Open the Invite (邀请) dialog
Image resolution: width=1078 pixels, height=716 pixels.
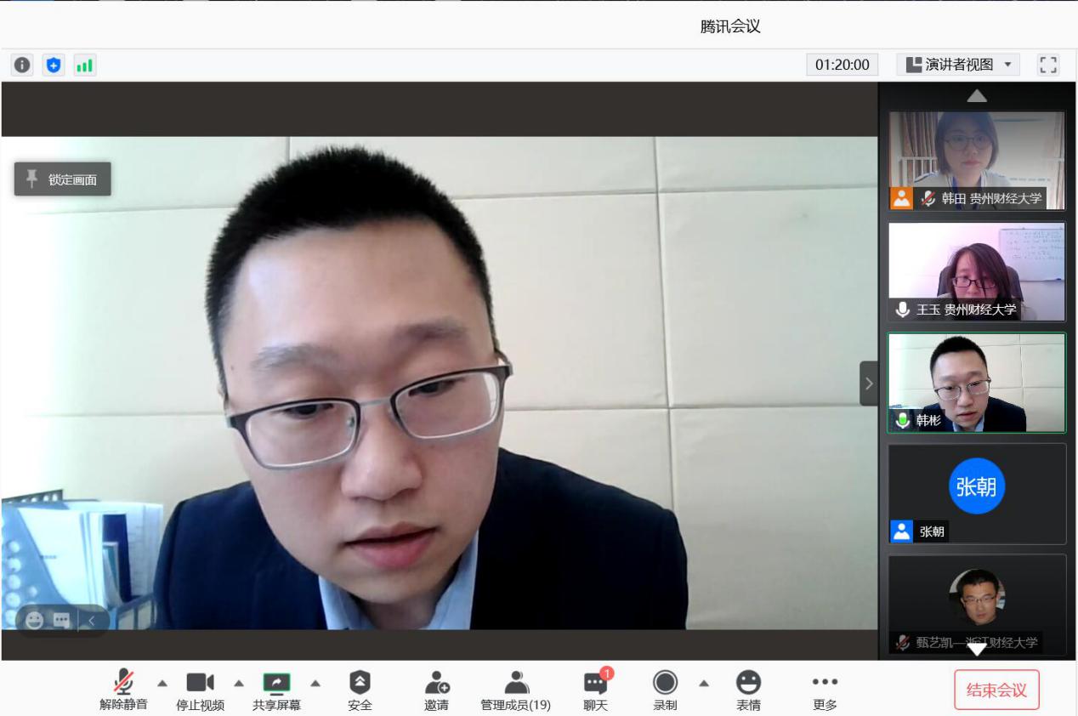click(x=436, y=689)
